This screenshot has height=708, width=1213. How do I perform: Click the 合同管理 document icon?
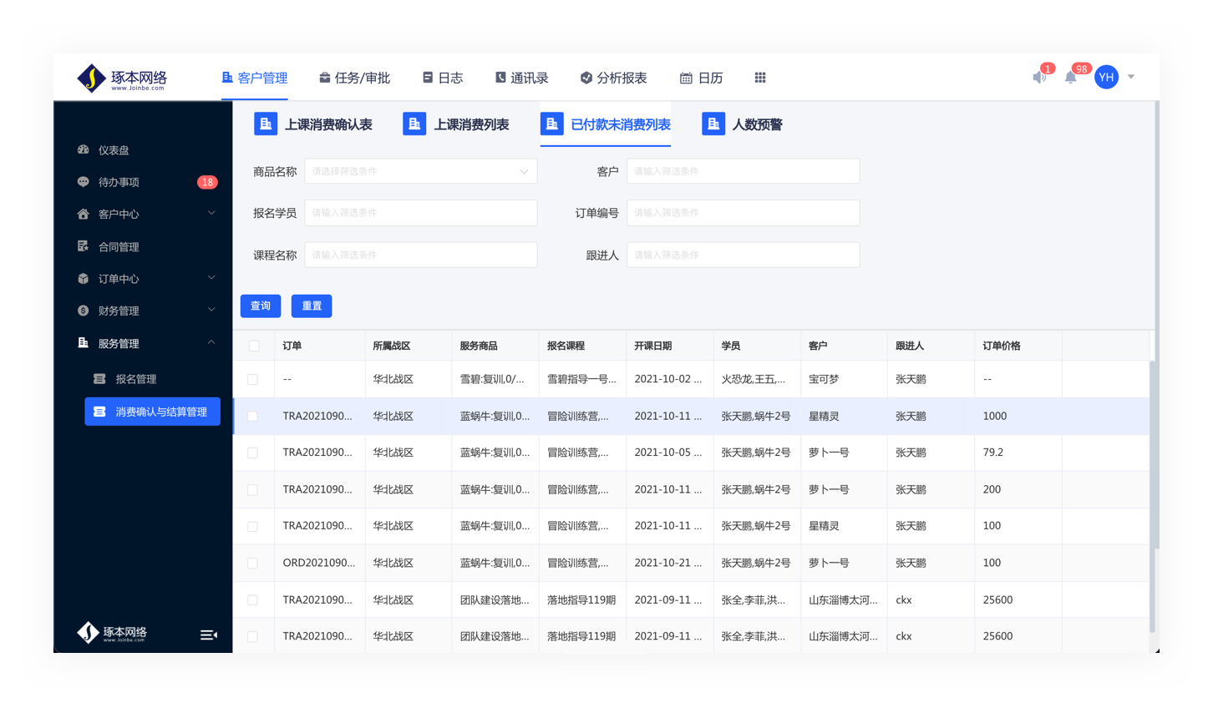pos(83,246)
